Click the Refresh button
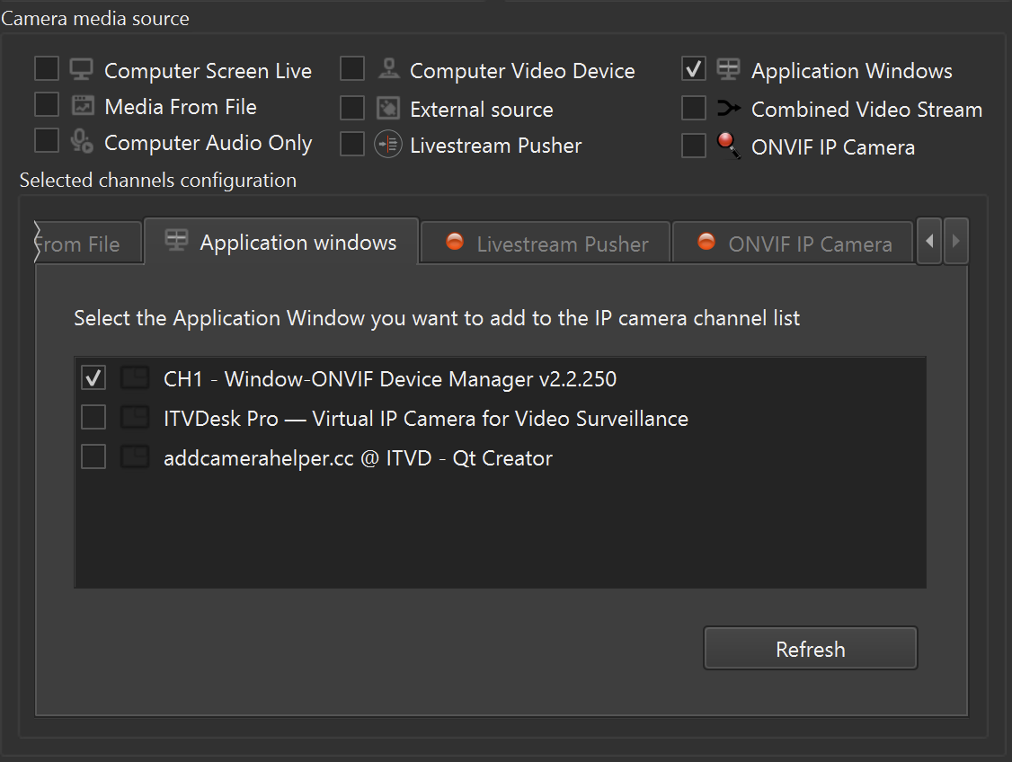Image resolution: width=1012 pixels, height=762 pixels. [811, 649]
